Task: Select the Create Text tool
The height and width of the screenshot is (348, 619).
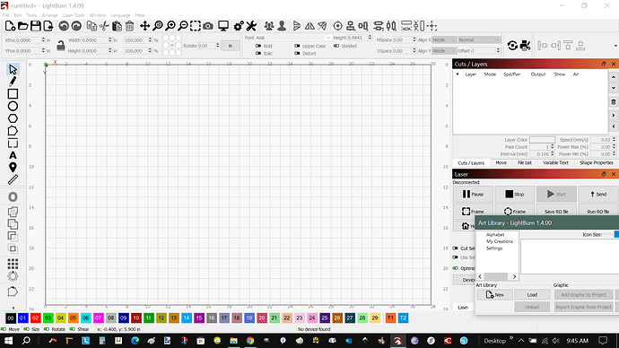Action: pyautogui.click(x=13, y=155)
